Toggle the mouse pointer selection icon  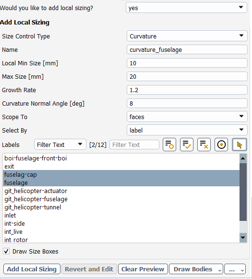coord(240,145)
